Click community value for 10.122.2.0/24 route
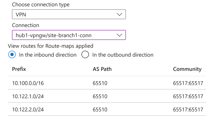206x116 pixels. click(188, 110)
